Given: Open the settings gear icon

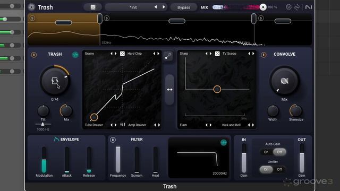Looking at the screenshot, I should [288, 7].
